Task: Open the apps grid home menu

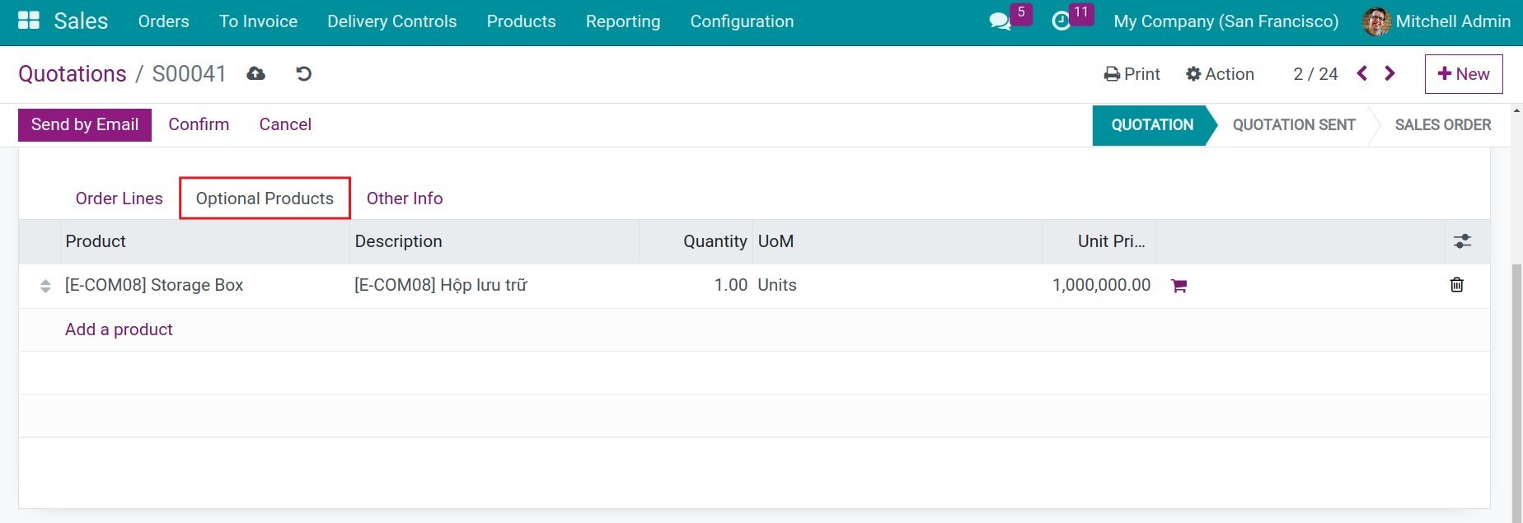Action: click(x=29, y=21)
